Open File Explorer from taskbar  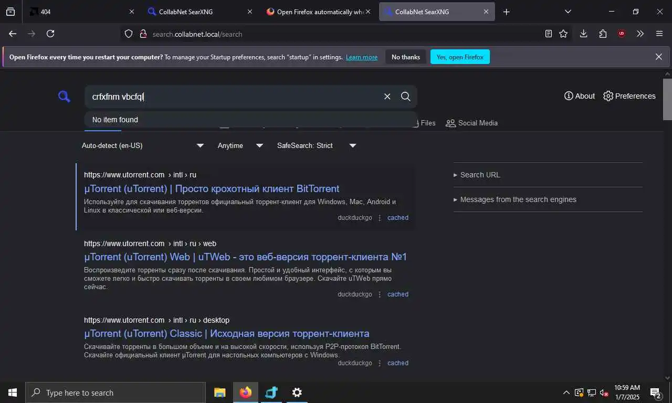click(219, 393)
